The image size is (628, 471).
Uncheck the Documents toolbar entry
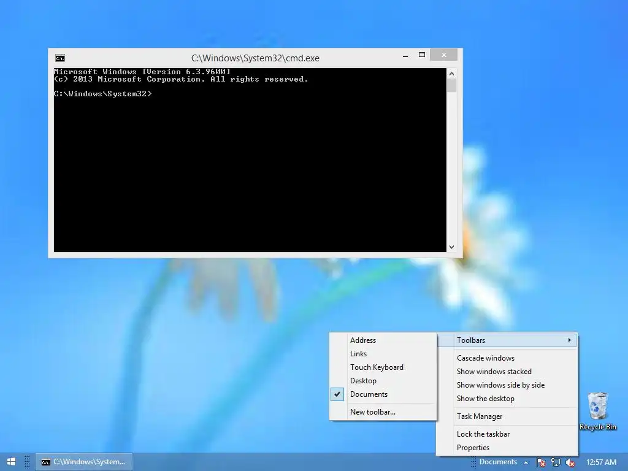[383, 394]
